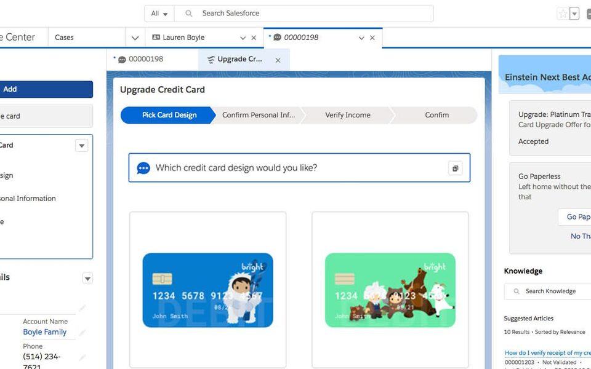Open the favorites list dropdown arrow

574,14
